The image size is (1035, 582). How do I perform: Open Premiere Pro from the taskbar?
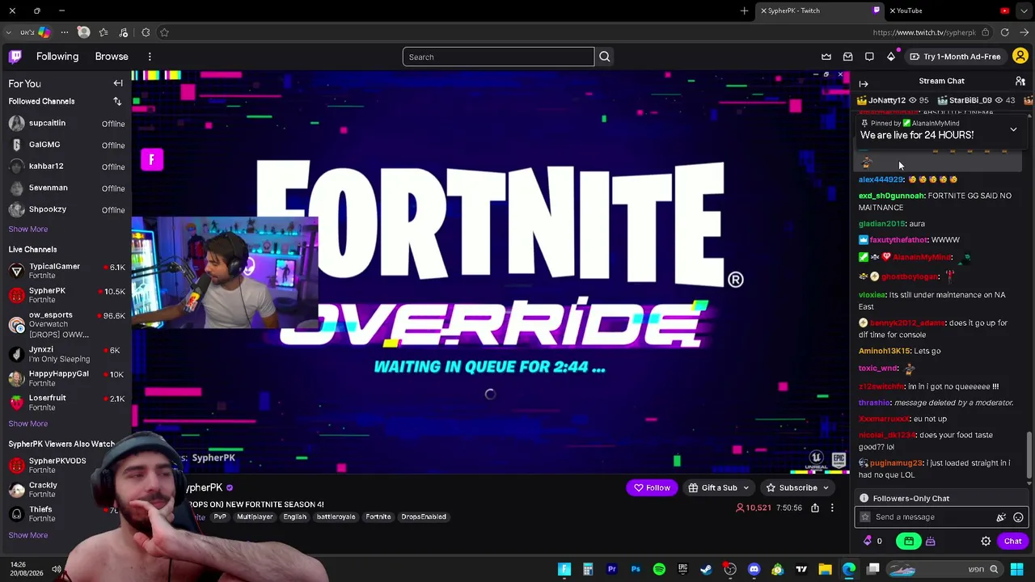[x=612, y=569]
